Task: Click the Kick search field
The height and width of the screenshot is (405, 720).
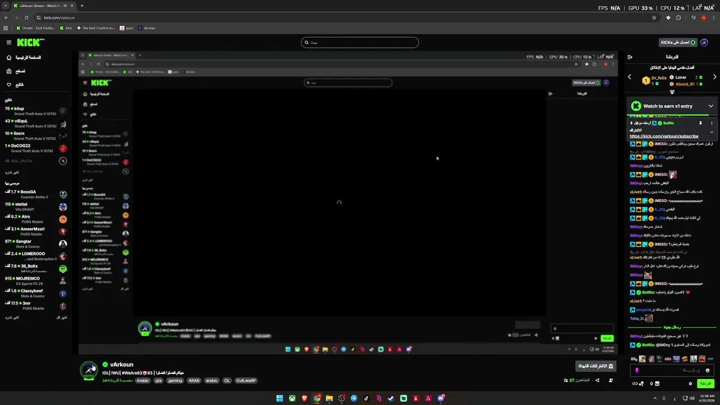Action: click(360, 42)
